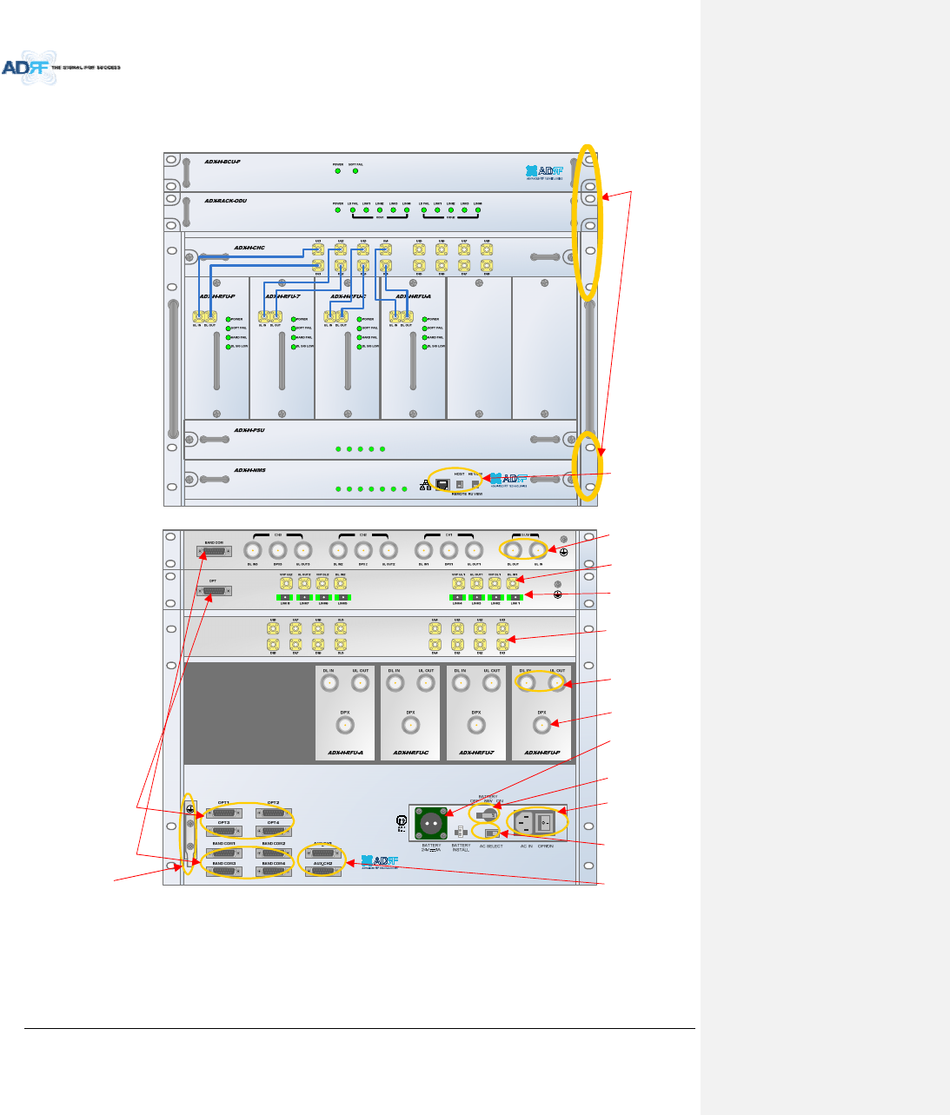950x1115 pixels.
Task: Click the DL IN port on rear ADX-H-RFU-A
Action: point(329,684)
